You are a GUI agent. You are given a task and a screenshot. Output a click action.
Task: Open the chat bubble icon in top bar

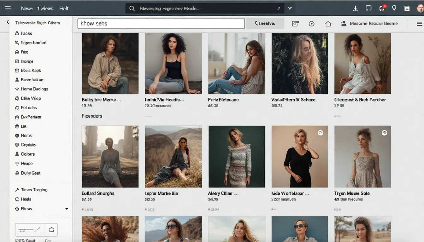coord(368,9)
